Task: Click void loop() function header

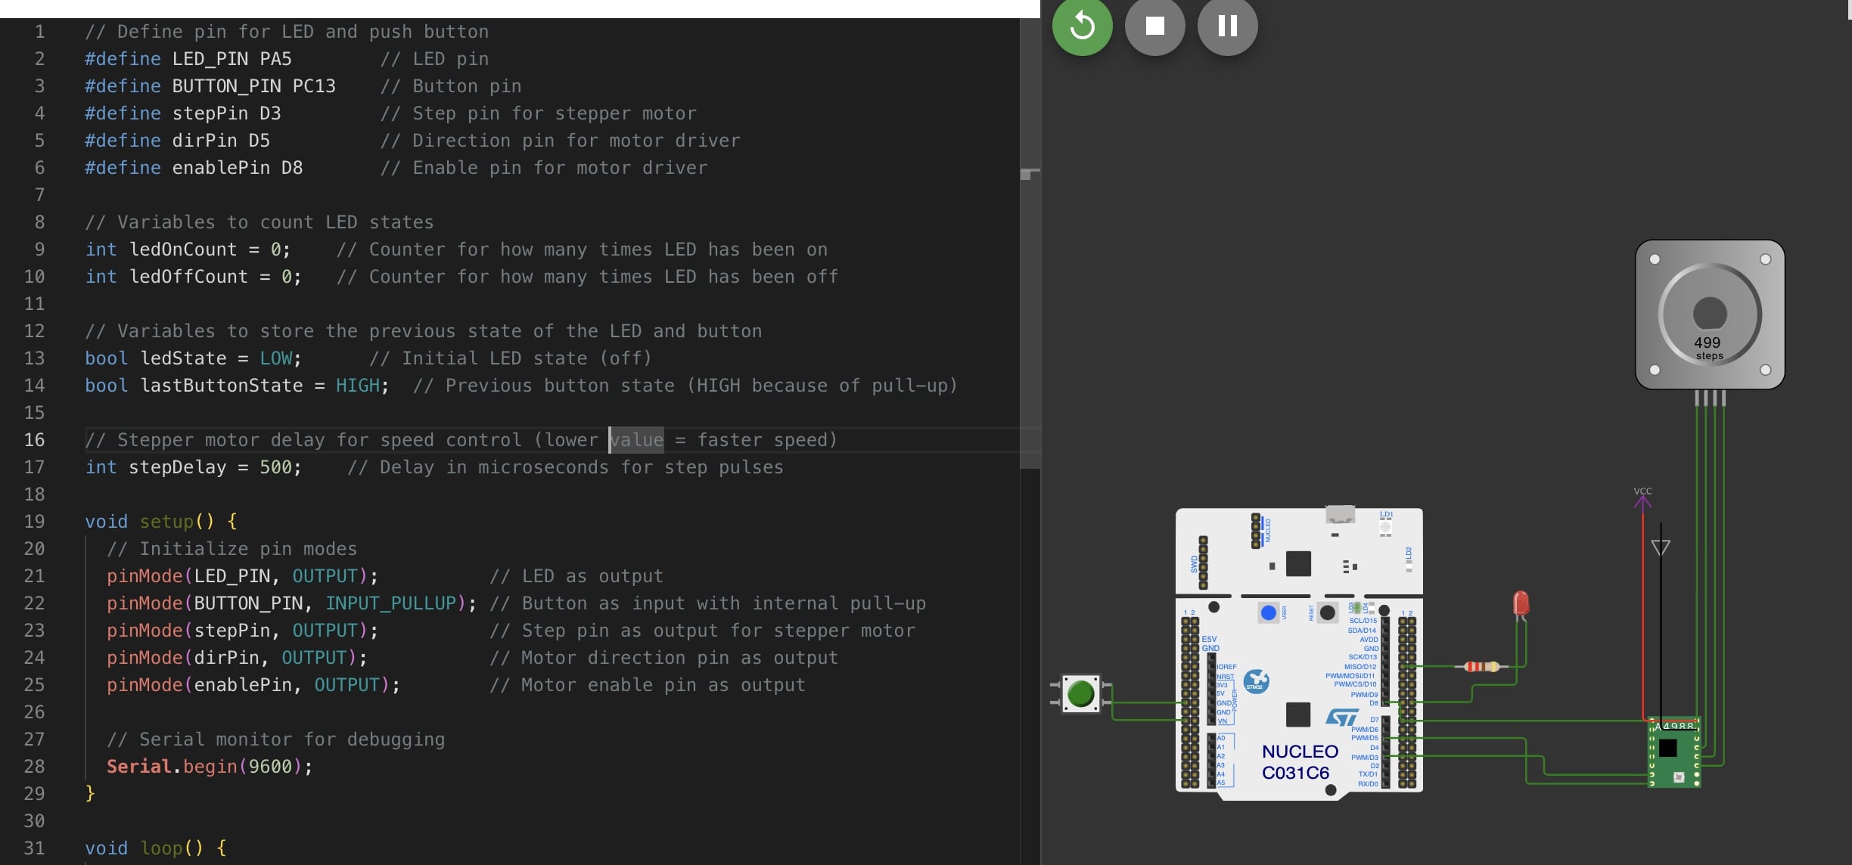Action: 155,848
